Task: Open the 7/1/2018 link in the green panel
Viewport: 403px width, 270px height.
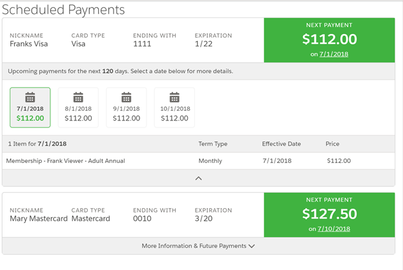Action: (333, 54)
